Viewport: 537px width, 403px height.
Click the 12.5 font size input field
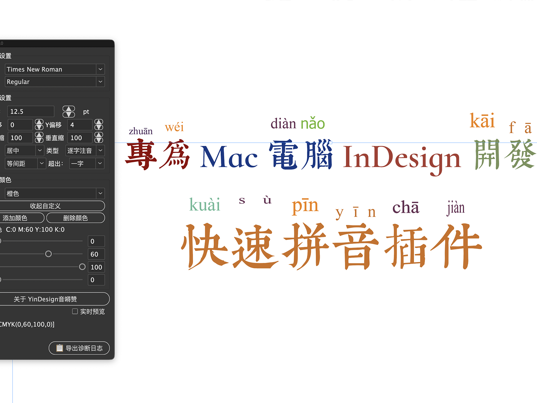pos(31,112)
